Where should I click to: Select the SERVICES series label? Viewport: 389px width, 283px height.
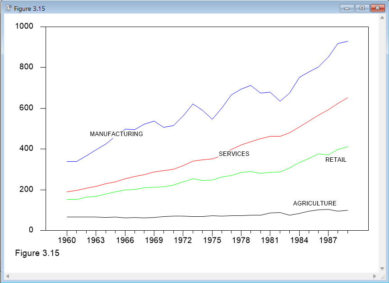[234, 154]
